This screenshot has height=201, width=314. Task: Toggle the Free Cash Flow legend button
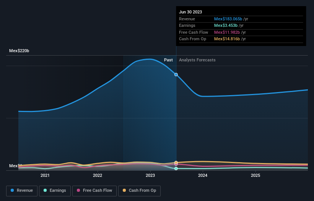point(94,191)
